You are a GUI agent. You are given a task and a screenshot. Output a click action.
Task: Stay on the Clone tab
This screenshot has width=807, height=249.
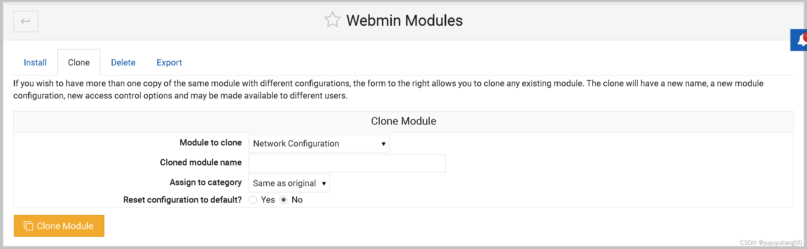point(79,62)
